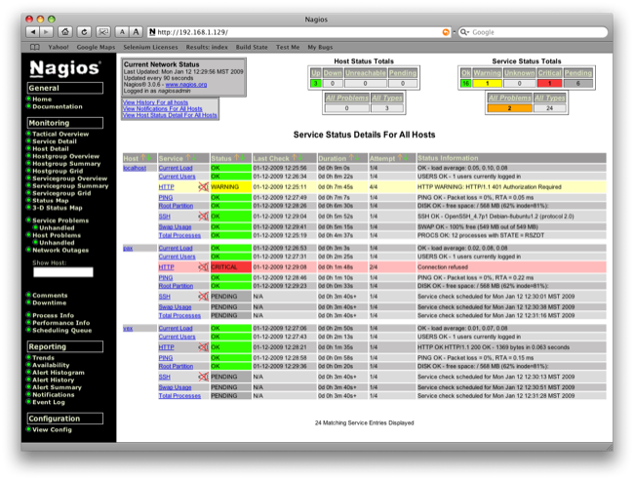Sort Duration column descending arrow
The width and height of the screenshot is (634, 480).
(x=357, y=157)
